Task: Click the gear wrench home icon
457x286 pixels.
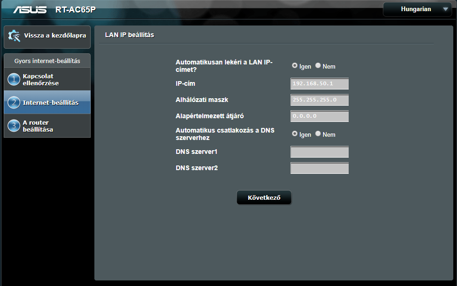Action: coord(14,36)
